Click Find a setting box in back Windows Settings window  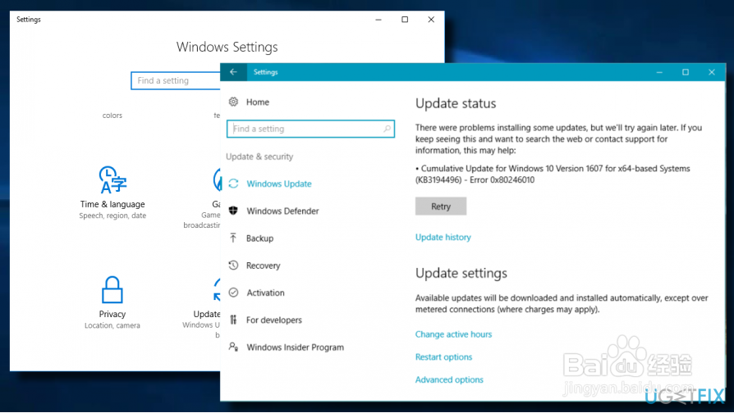tap(176, 80)
